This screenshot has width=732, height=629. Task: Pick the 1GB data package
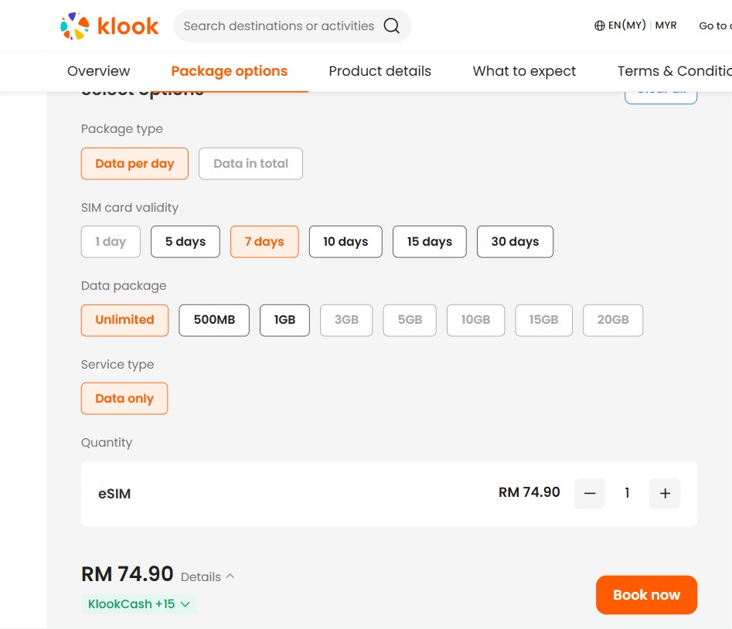click(284, 320)
